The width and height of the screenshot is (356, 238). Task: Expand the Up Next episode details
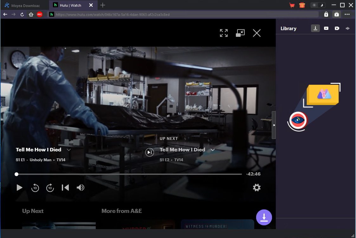tap(212, 150)
